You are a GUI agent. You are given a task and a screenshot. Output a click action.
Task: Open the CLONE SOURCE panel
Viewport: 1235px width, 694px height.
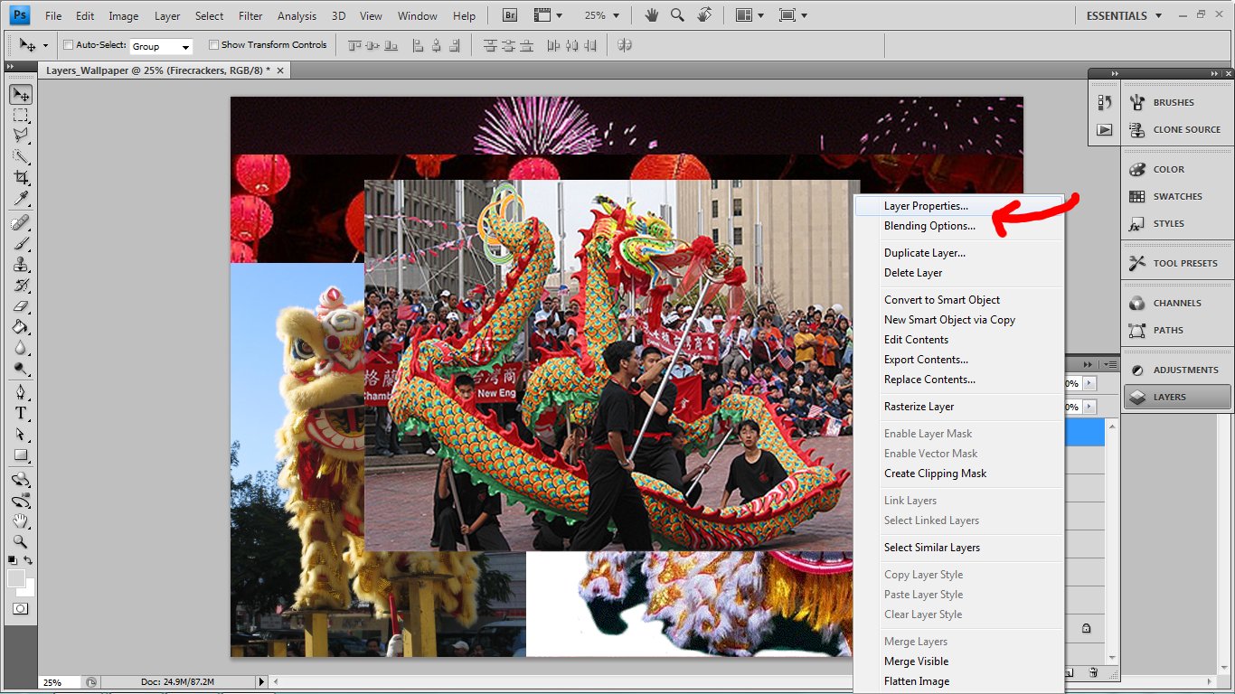pyautogui.click(x=1175, y=129)
